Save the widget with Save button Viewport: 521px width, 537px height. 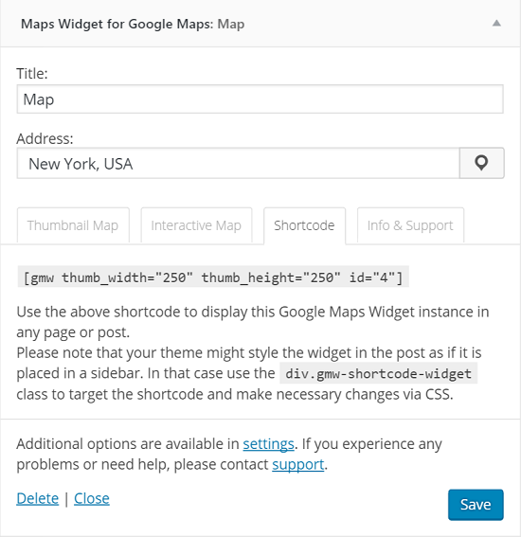click(476, 505)
